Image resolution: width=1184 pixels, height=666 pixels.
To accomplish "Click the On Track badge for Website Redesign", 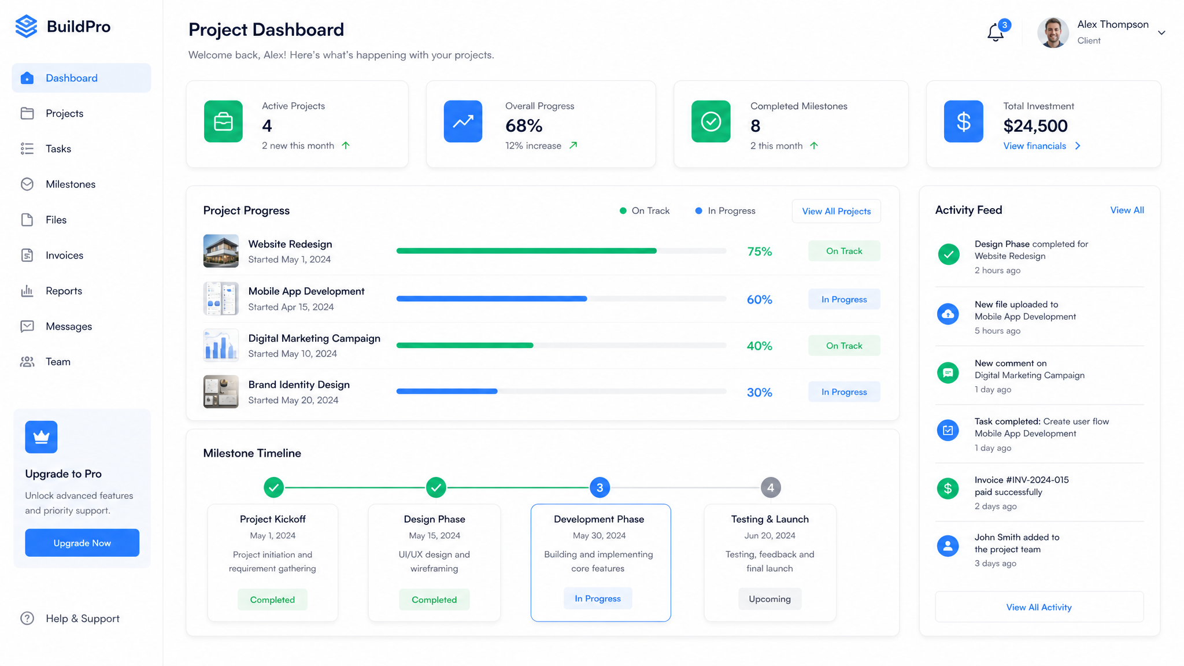I will click(x=844, y=251).
